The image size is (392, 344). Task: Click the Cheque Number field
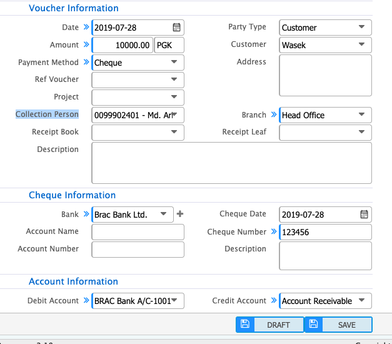click(x=325, y=232)
